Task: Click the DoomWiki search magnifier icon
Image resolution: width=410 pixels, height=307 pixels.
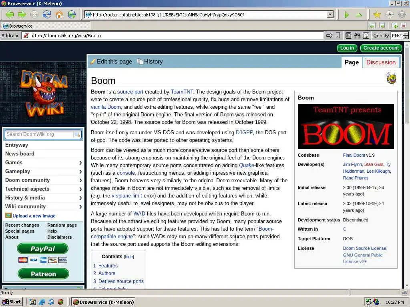Action: pyautogui.click(x=77, y=134)
